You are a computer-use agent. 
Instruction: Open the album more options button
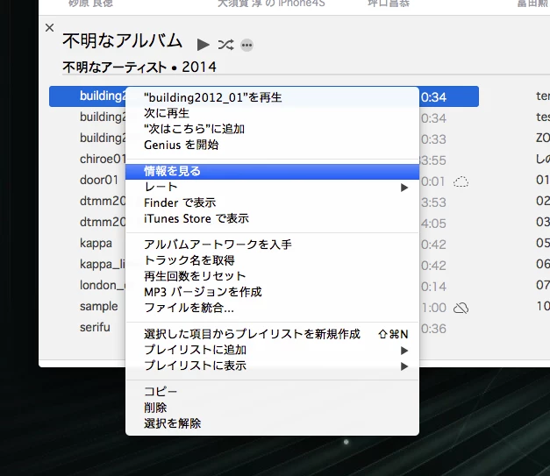(247, 45)
